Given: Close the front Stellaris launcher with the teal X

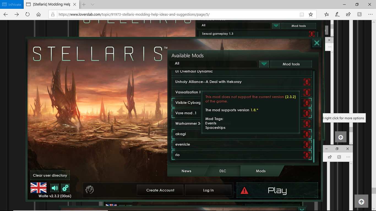Looking at the screenshot, I should (x=317, y=43).
